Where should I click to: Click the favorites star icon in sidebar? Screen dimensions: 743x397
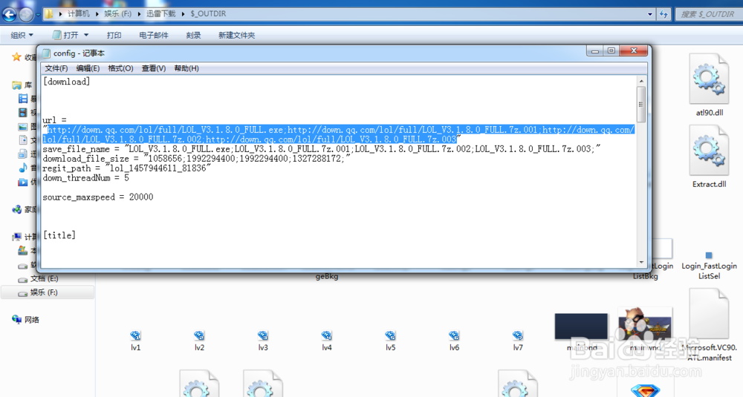pyautogui.click(x=16, y=57)
